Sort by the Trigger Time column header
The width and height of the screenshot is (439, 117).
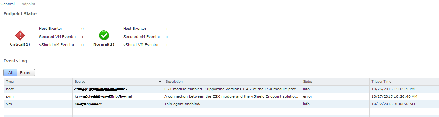404,82
